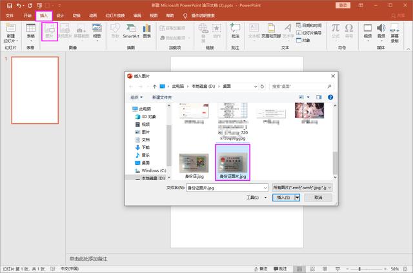This screenshot has width=413, height=273.
Task: Insert a 表格 table from ribbon
Action: (x=30, y=31)
